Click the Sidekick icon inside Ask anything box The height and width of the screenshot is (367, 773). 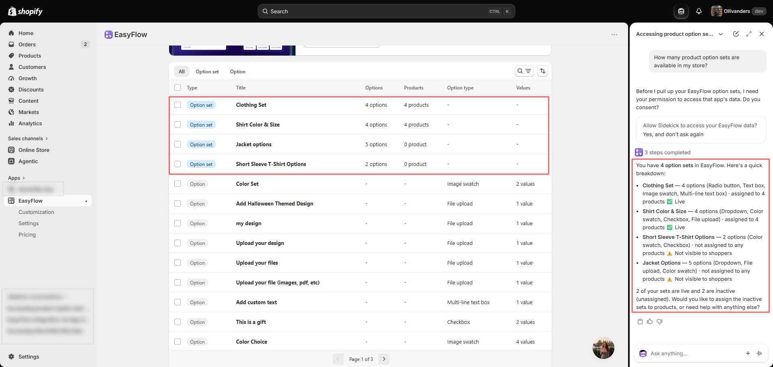(643, 353)
